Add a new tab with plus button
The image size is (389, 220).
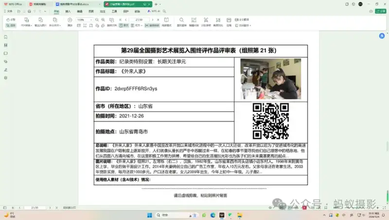pos(156,4)
